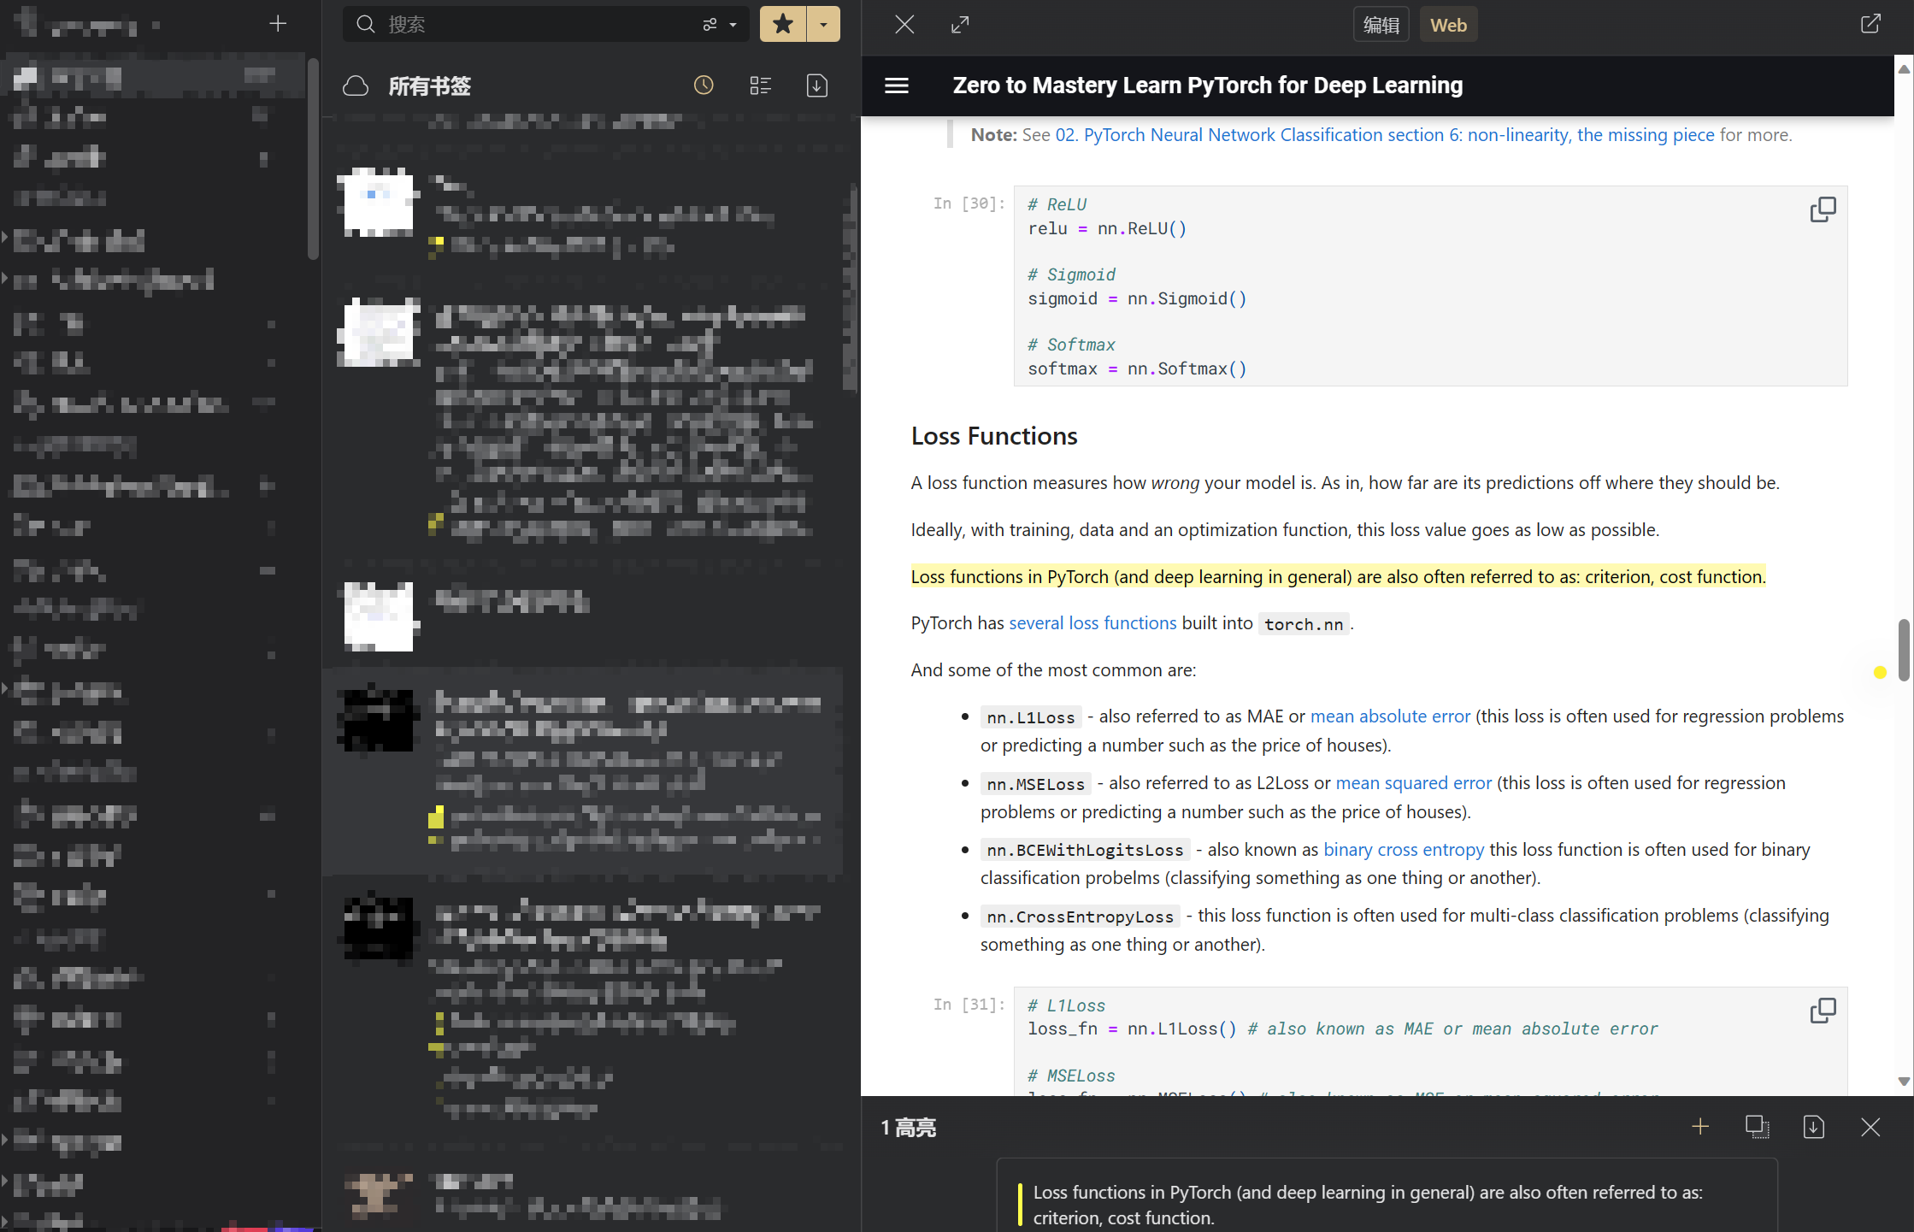The image size is (1914, 1232).
Task: Click the highlighted 'Loss functions in PyTorch' sentence
Action: pyautogui.click(x=1338, y=576)
